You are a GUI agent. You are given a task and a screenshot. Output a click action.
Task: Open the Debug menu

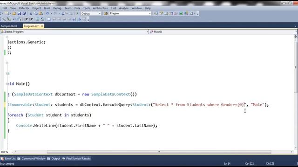tap(57, 8)
